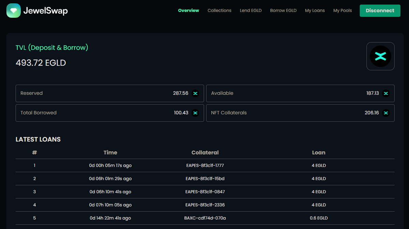Select collateral EAPES-8f3c1f-15bd

point(205,179)
